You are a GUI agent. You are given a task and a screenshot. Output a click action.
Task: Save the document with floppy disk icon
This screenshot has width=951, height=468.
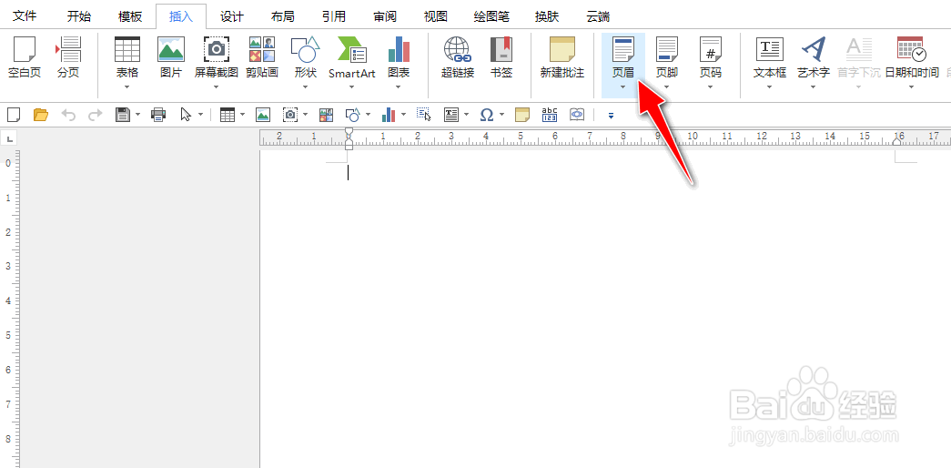coord(124,114)
